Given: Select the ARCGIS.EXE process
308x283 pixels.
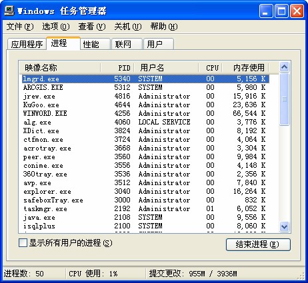Looking at the screenshot, I should (145, 87).
